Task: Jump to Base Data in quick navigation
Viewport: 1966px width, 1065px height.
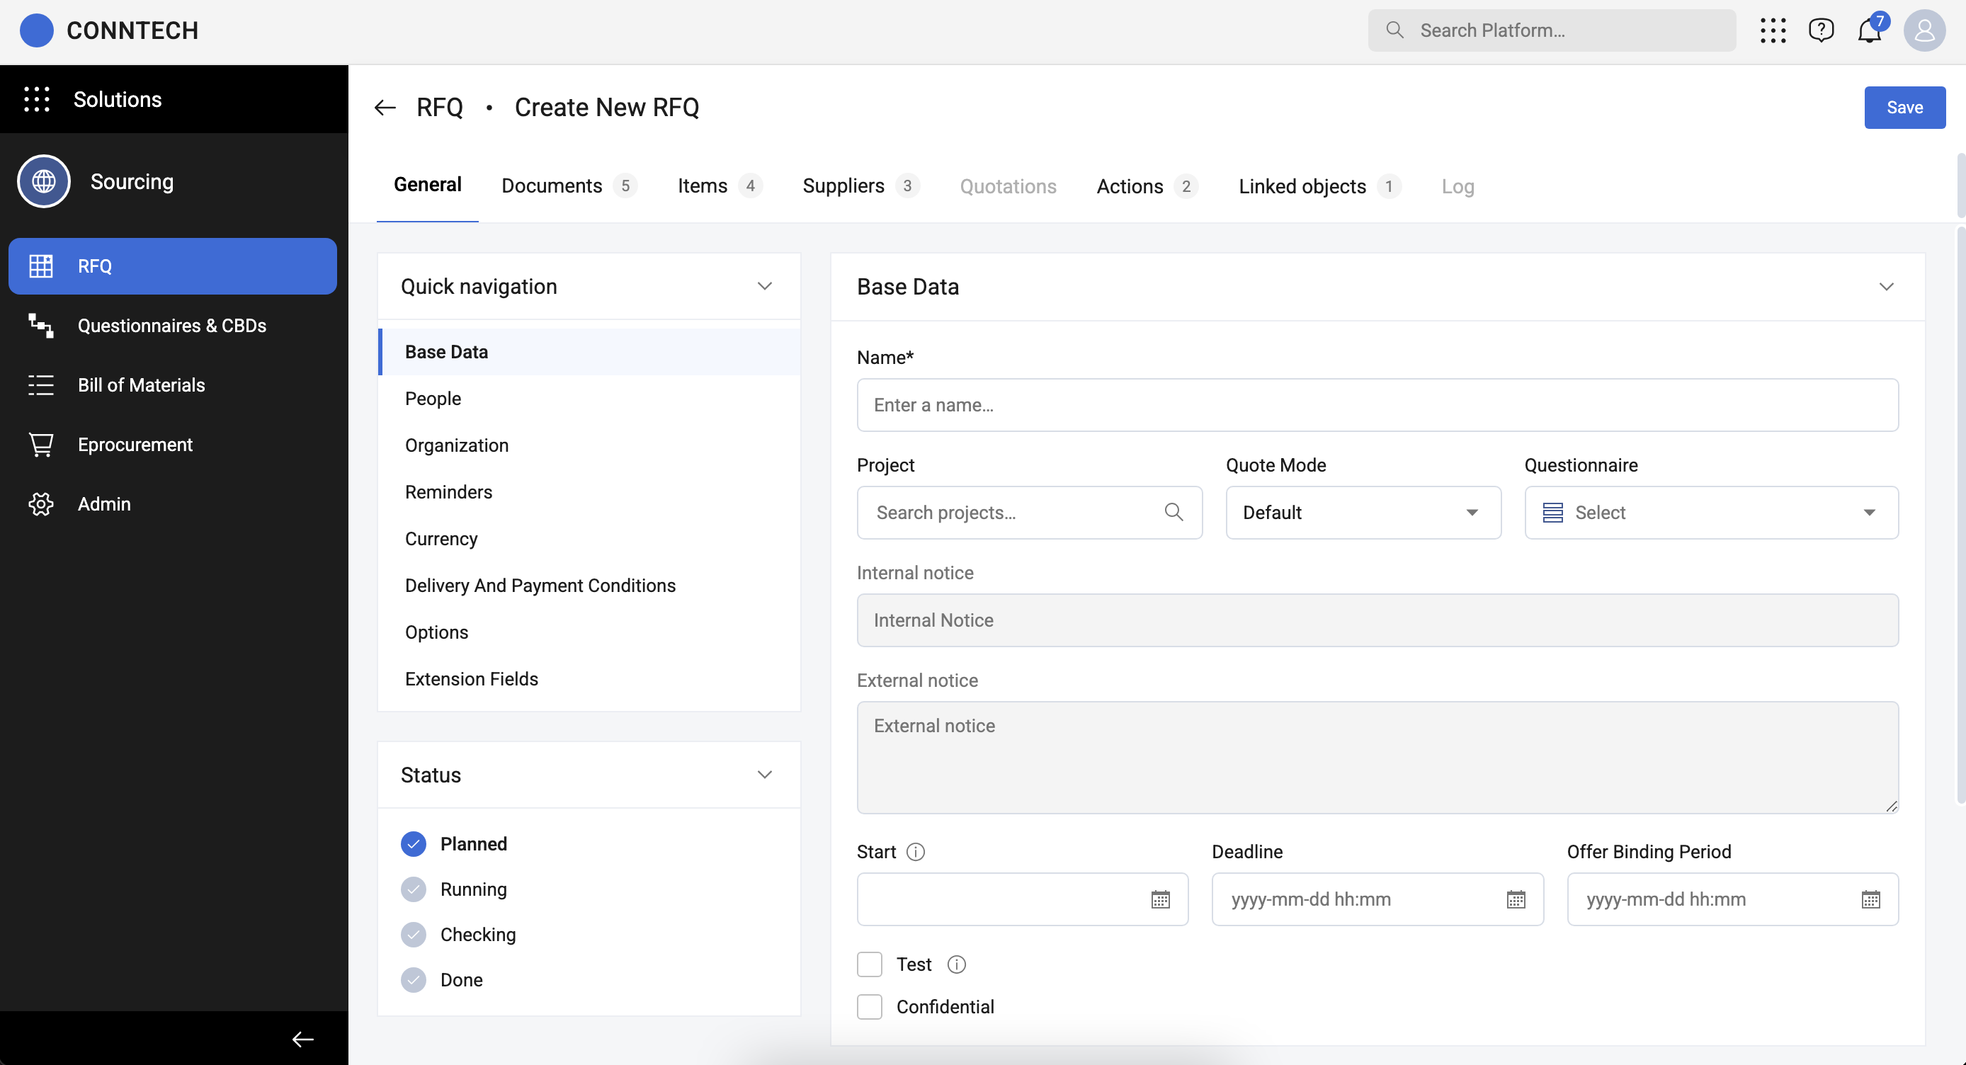Action: pos(589,352)
